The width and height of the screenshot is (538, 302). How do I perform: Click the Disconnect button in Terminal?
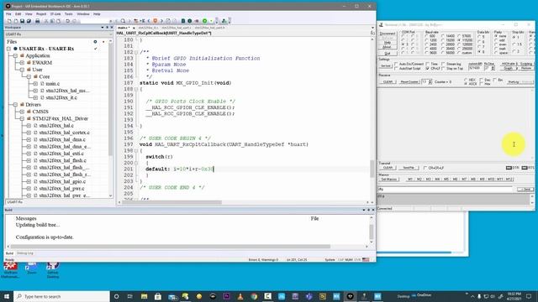[x=388, y=34]
